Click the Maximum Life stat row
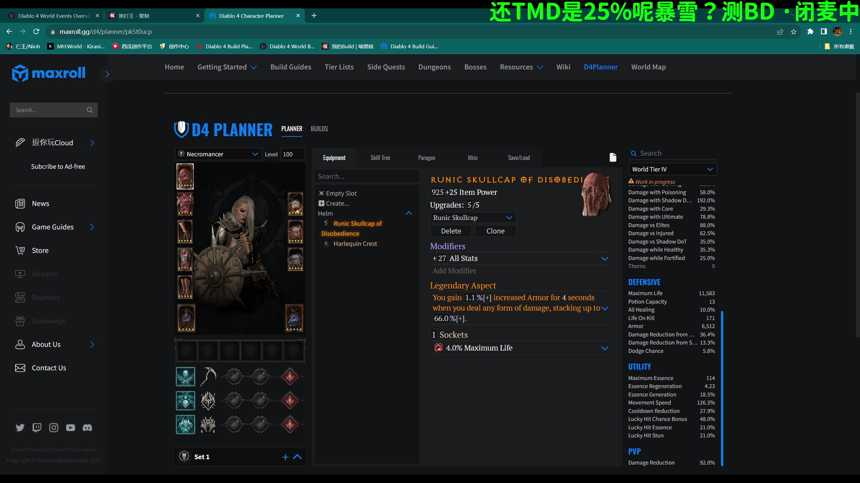860x483 pixels. coord(672,293)
